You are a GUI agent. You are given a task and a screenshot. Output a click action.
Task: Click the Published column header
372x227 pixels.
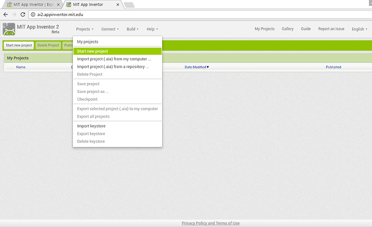coord(333,67)
